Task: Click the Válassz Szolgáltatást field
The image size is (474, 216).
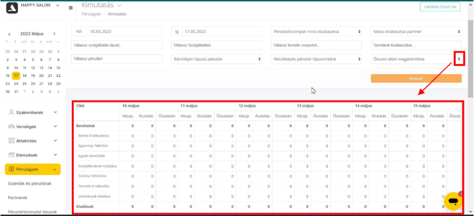Action: click(x=217, y=46)
